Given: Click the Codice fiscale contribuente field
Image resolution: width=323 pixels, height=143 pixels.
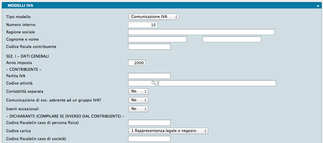Looking at the screenshot, I should [x=149, y=46].
